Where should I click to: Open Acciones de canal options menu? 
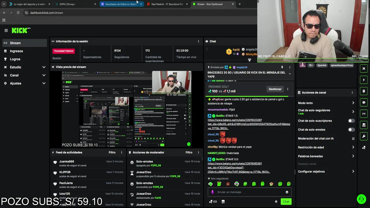click(x=352, y=93)
